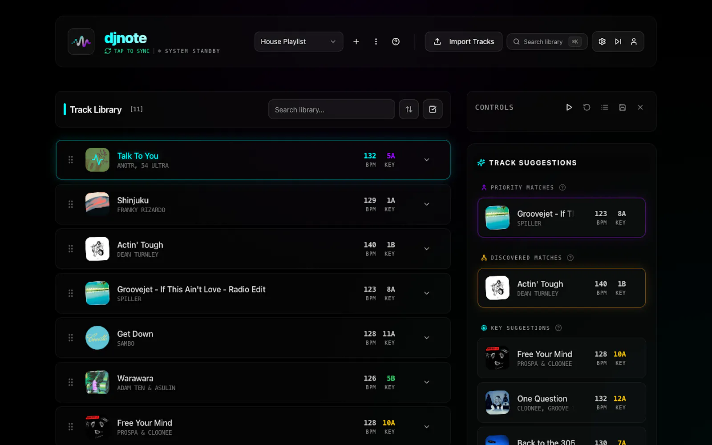Image resolution: width=712 pixels, height=445 pixels.
Task: Click reset rotate icon in Controls
Action: (x=587, y=107)
